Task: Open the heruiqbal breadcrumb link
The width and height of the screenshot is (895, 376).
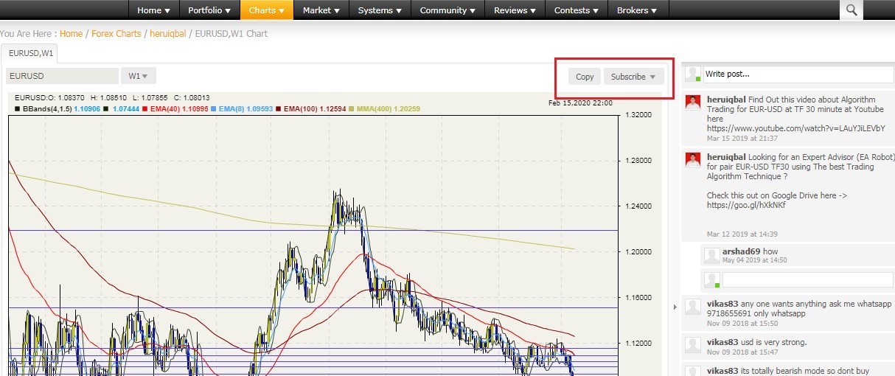Action: (167, 34)
